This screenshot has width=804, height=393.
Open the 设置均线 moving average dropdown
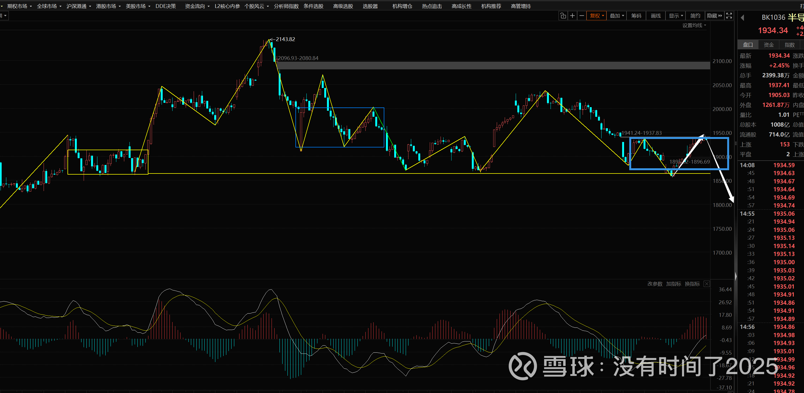coord(694,25)
